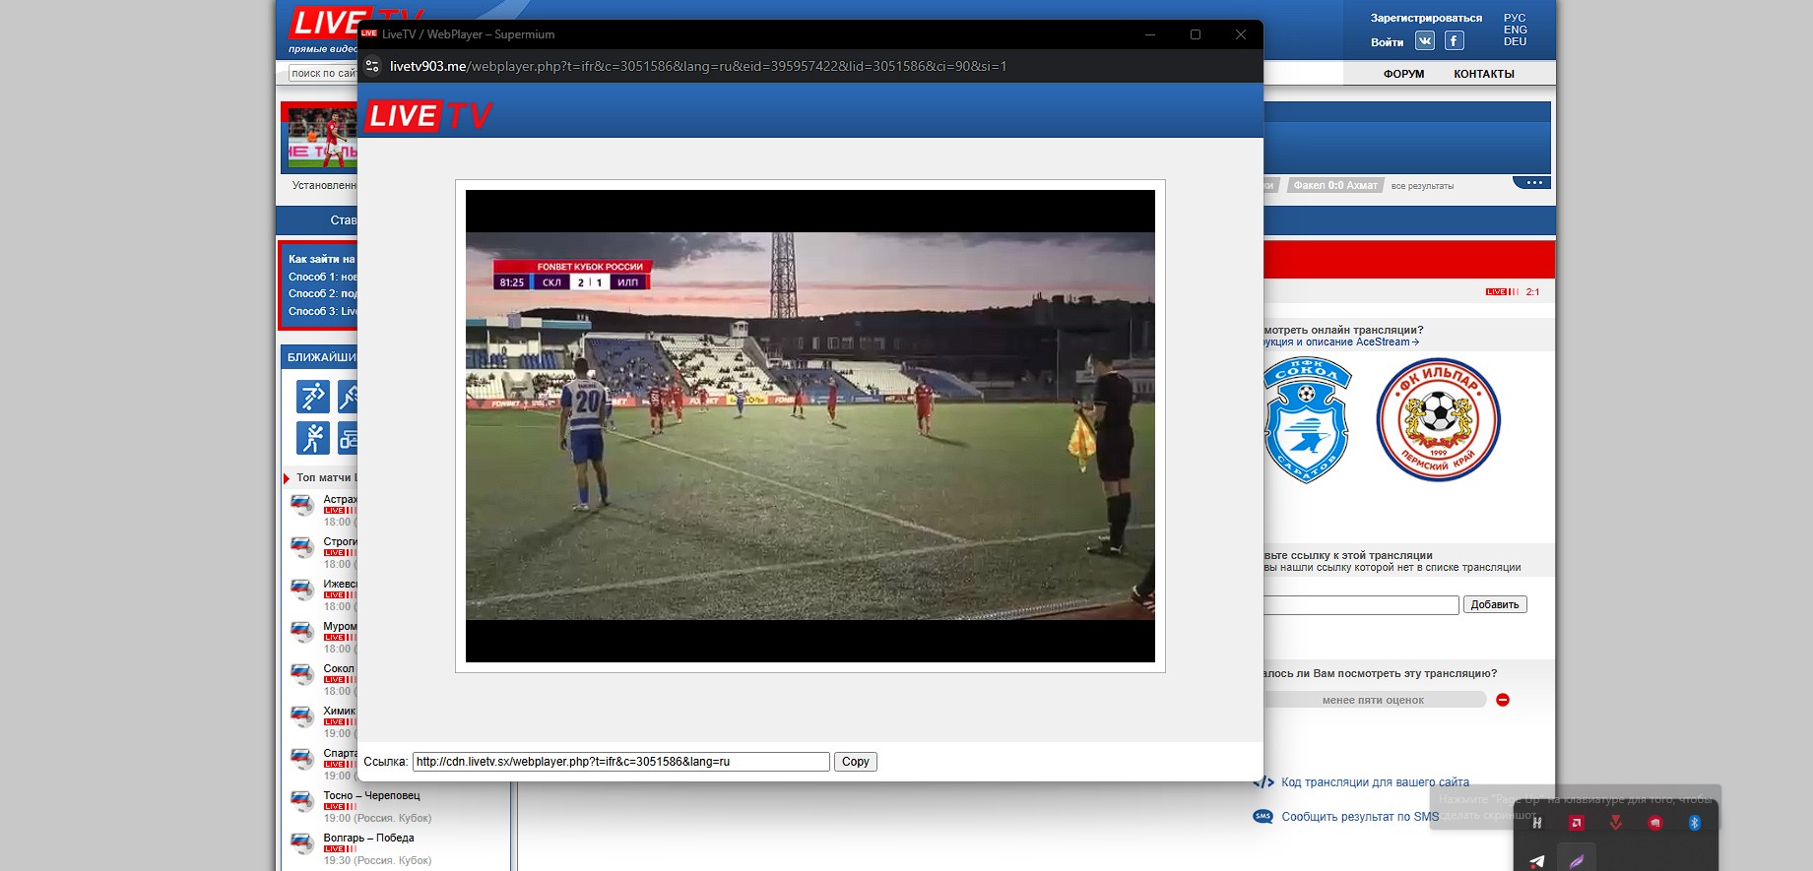
Task: Click the LIVE TV logo in the WebPlayer popup
Action: pos(428,116)
